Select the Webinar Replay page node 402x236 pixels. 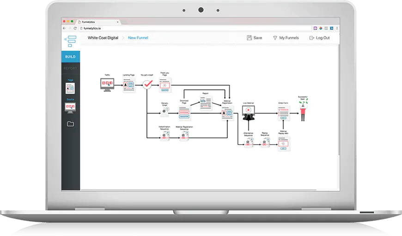pyautogui.click(x=284, y=143)
